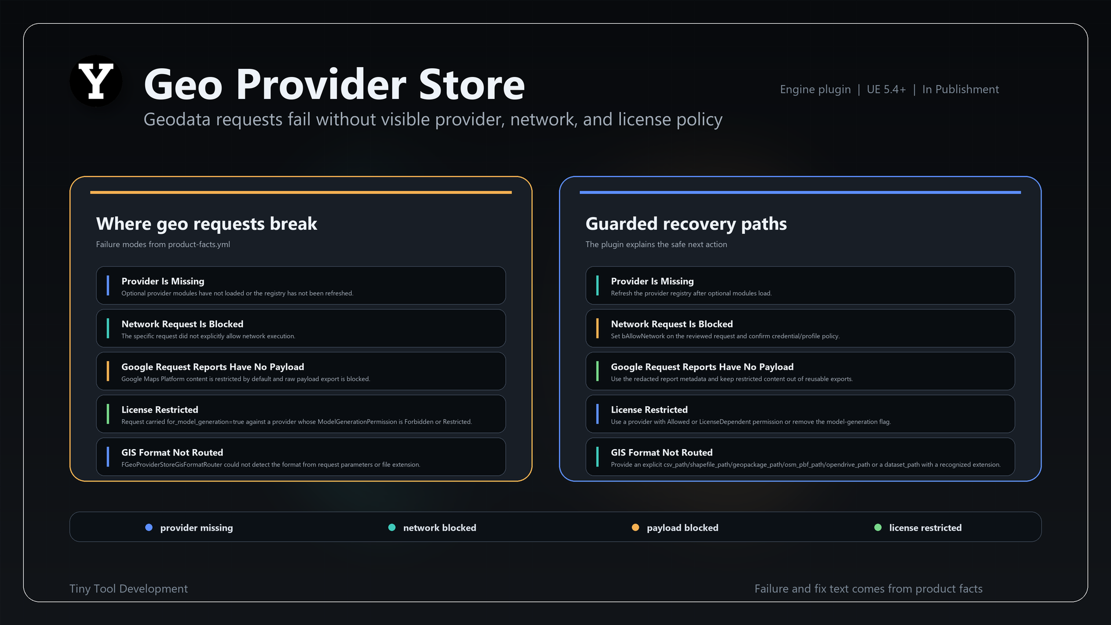
Task: Select License Restricted failure mode card
Action: (x=301, y=414)
